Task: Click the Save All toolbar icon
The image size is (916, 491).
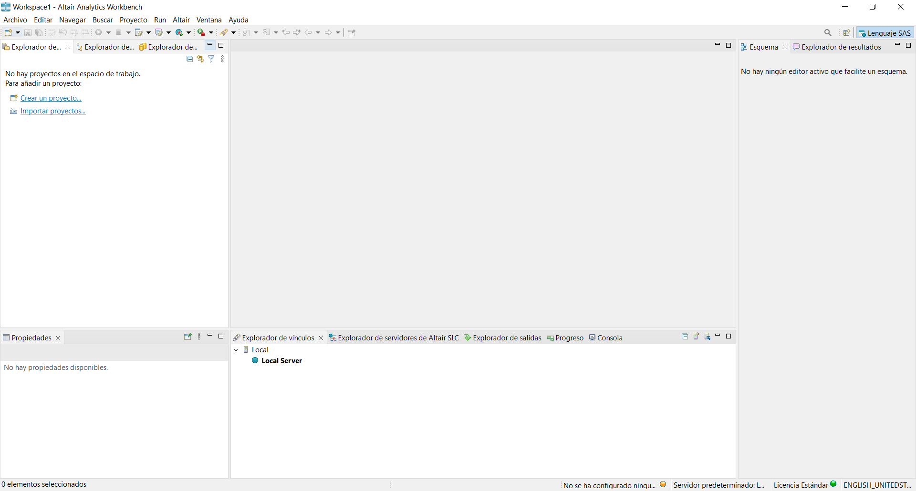Action: pyautogui.click(x=39, y=32)
